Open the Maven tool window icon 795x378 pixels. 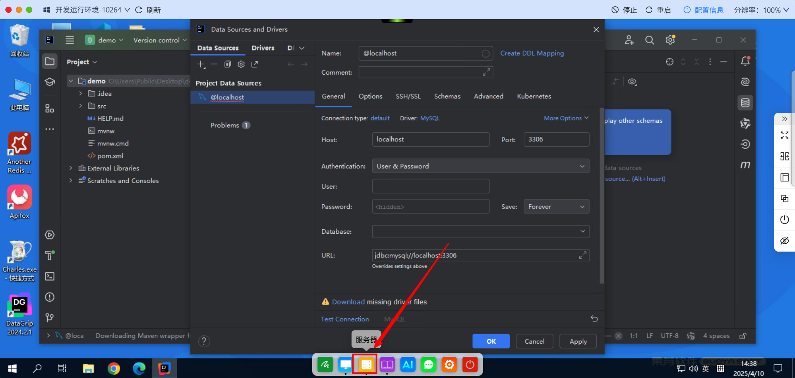[x=745, y=165]
